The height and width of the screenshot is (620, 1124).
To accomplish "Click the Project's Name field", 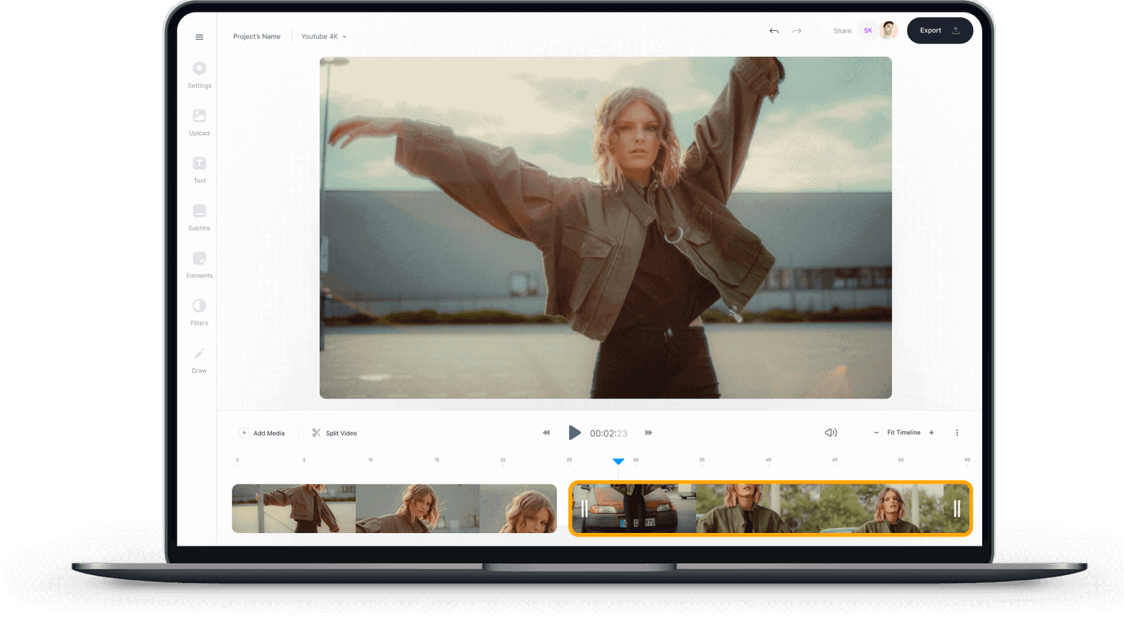I will [x=256, y=37].
